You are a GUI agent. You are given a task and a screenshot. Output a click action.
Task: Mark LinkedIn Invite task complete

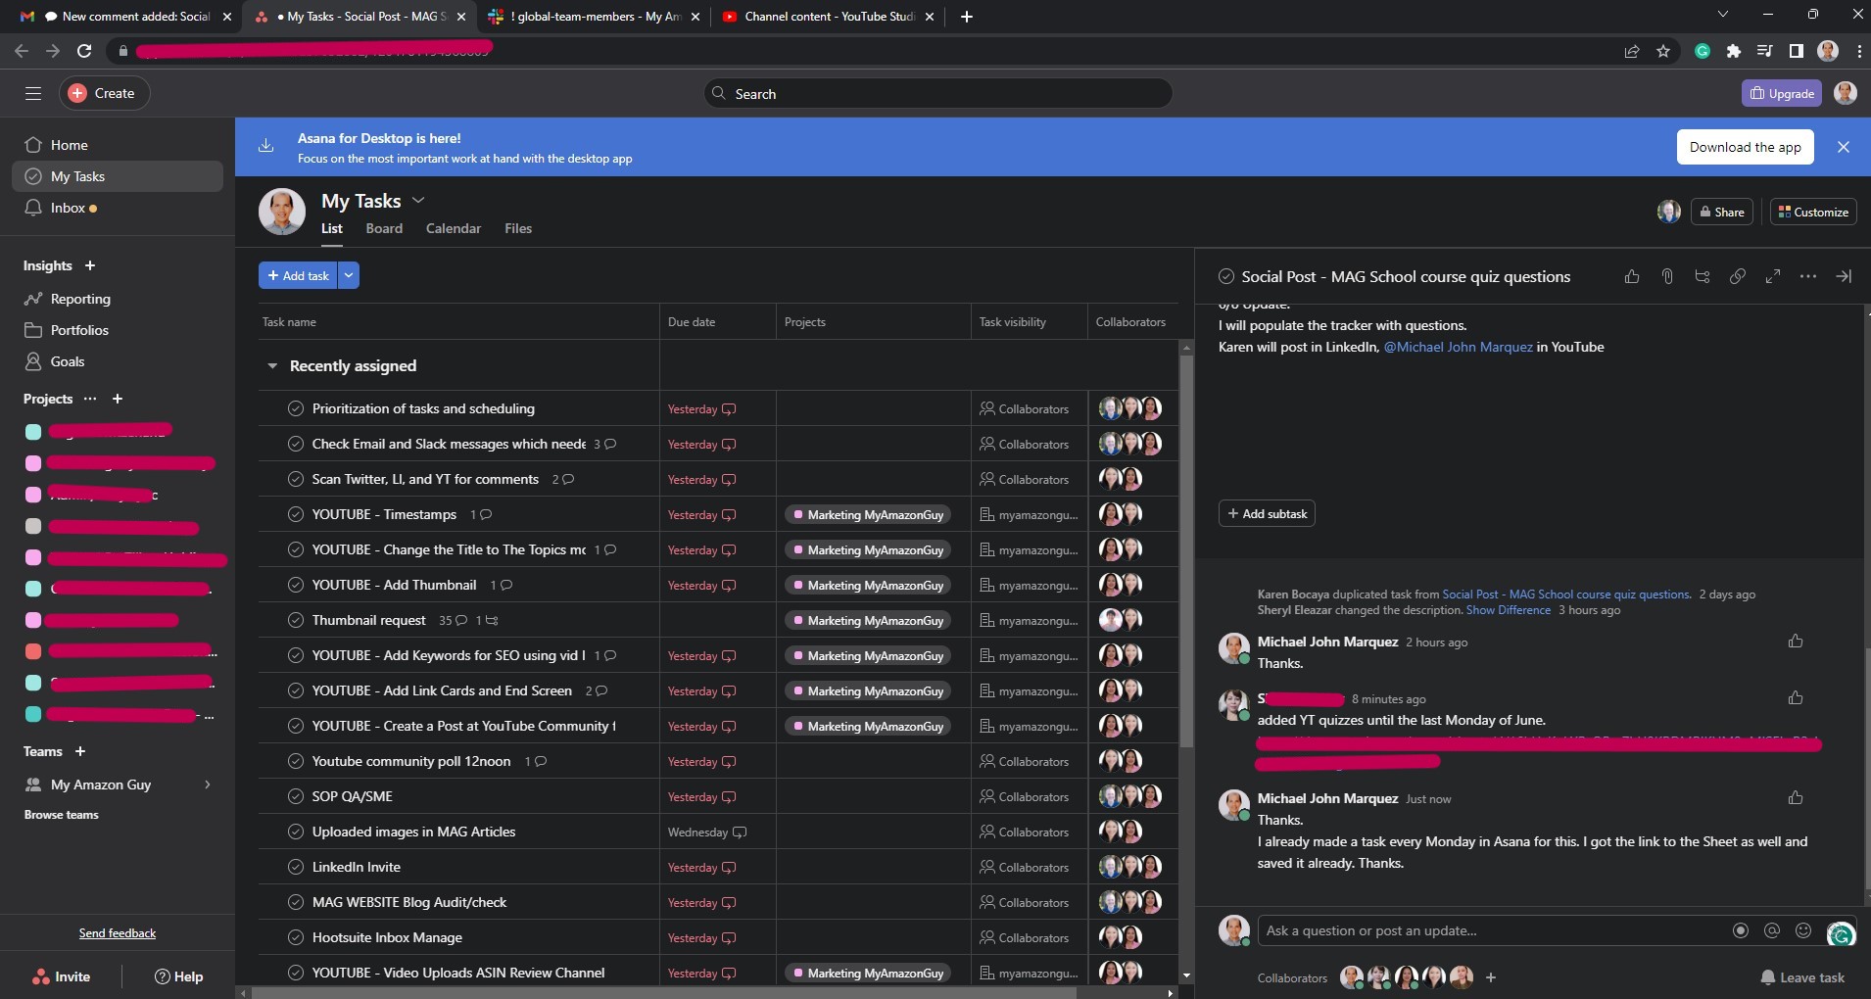296,867
